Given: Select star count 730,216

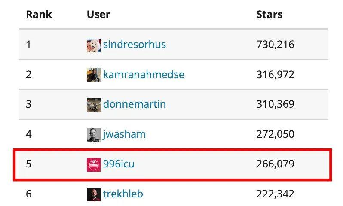Looking at the screenshot, I should 275,45.
